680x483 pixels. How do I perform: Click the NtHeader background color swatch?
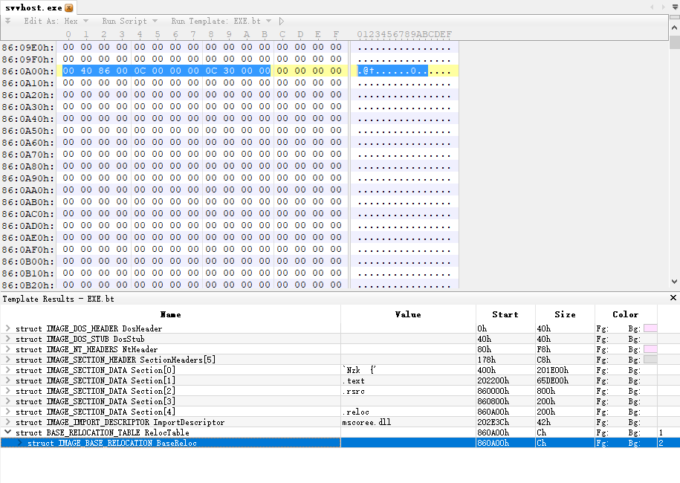click(650, 349)
